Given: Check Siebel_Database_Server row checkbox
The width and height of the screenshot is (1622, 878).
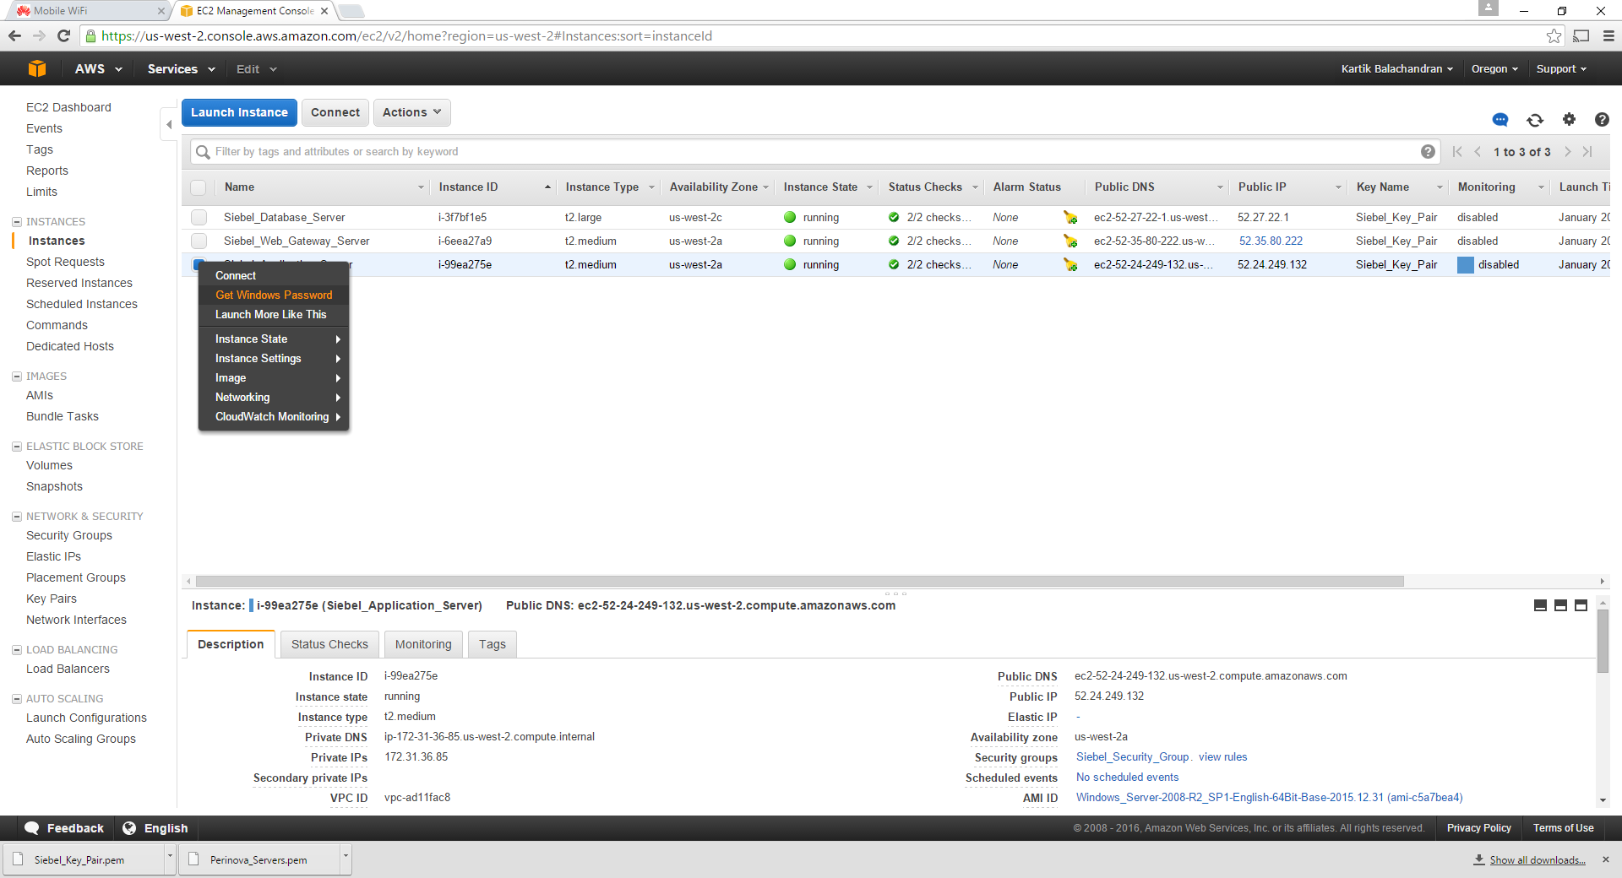Looking at the screenshot, I should (x=199, y=218).
